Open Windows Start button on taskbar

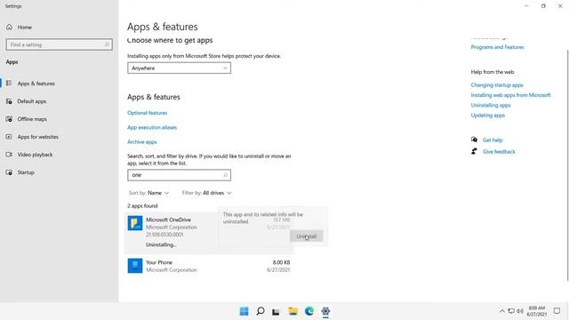point(244,311)
